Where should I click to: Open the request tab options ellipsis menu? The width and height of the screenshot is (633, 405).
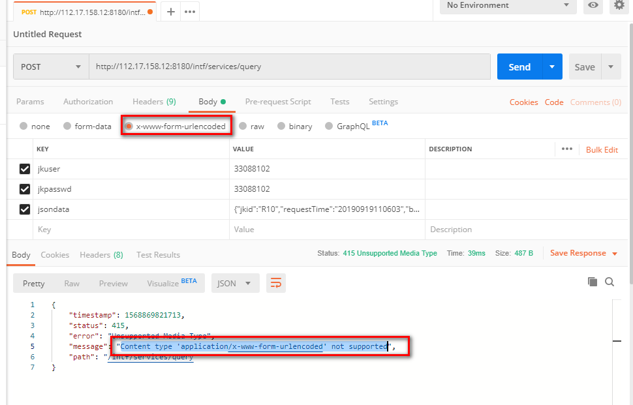tap(189, 10)
